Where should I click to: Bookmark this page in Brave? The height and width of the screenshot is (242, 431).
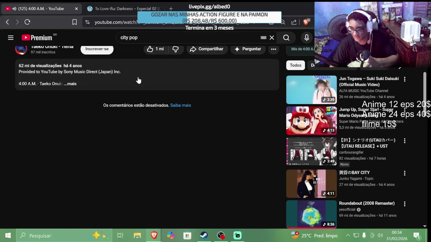click(x=74, y=22)
